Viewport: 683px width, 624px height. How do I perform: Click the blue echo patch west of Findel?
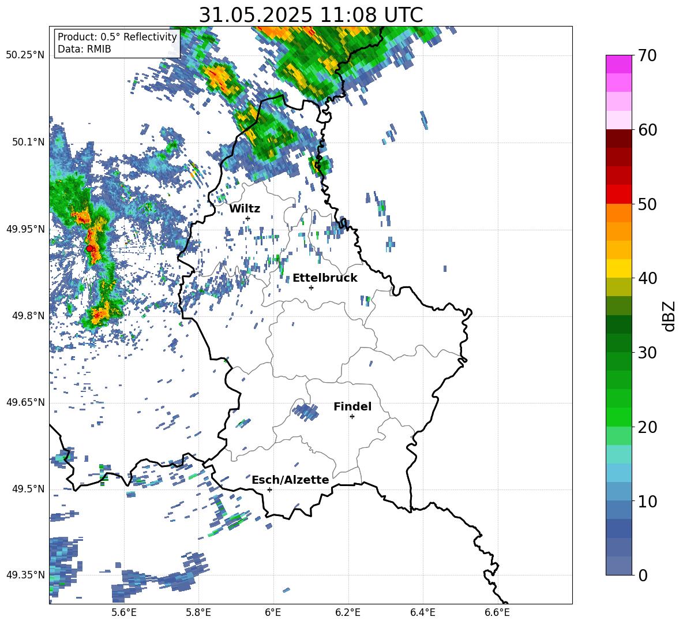(x=305, y=412)
